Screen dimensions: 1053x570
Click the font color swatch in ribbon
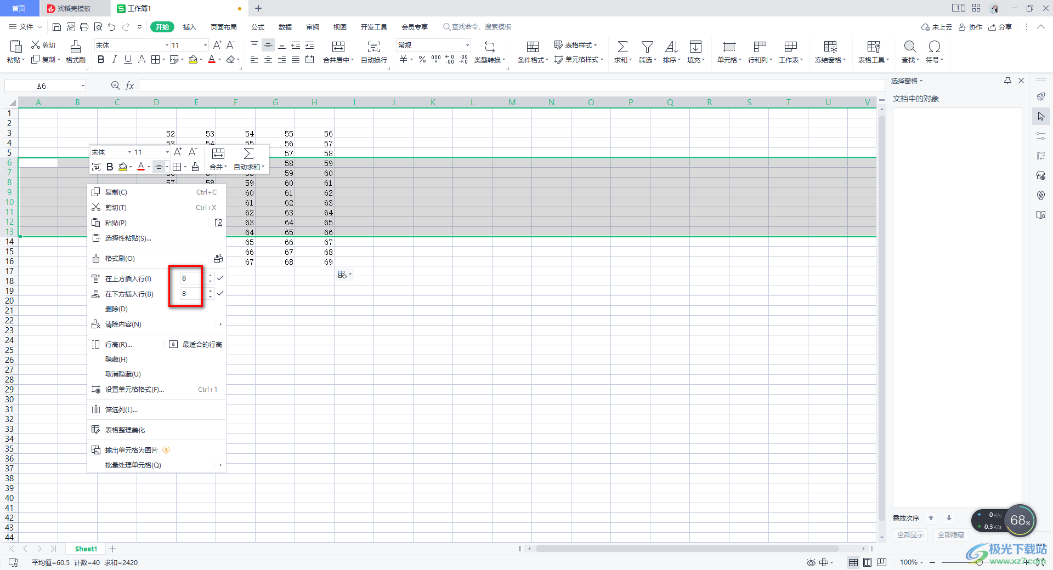212,59
